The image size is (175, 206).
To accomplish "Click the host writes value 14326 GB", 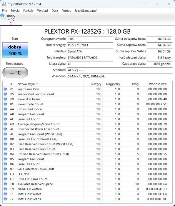I will [159, 45].
